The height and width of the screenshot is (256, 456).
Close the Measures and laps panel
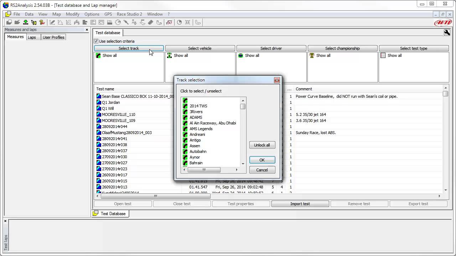[x=87, y=30]
